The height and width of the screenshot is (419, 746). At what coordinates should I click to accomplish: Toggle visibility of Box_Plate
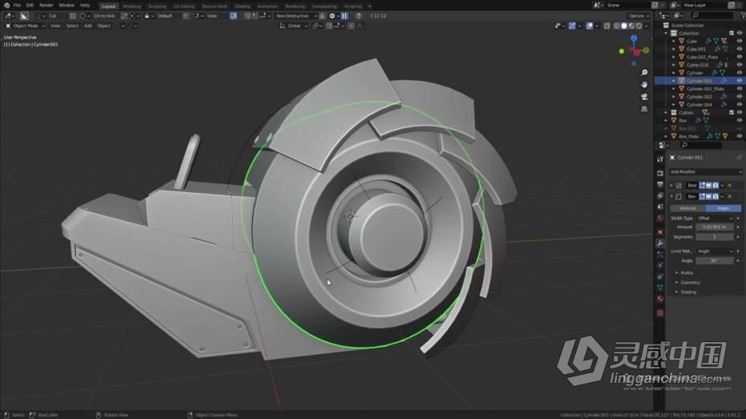pyautogui.click(x=740, y=136)
